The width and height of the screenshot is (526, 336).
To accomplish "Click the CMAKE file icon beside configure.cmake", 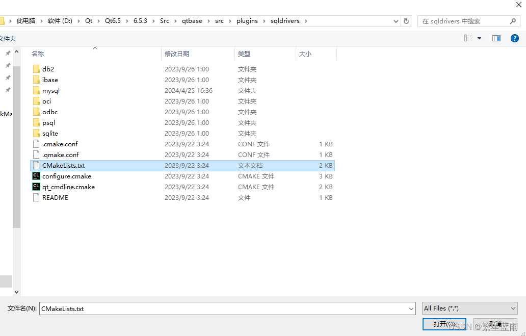I will click(36, 176).
